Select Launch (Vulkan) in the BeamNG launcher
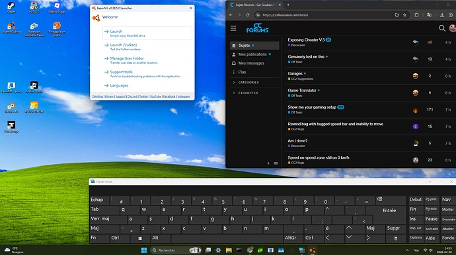 [x=147, y=47]
